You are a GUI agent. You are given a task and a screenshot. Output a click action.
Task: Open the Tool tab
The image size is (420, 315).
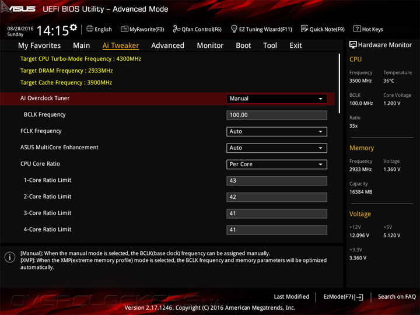point(270,45)
